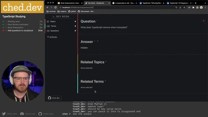
Task: Bookmark this page with star icon
Action: (x=184, y=7)
